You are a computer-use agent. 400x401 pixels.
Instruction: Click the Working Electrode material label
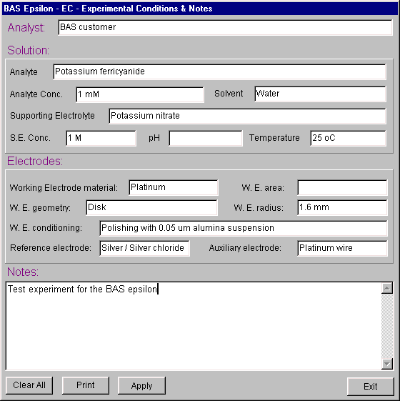coord(64,188)
